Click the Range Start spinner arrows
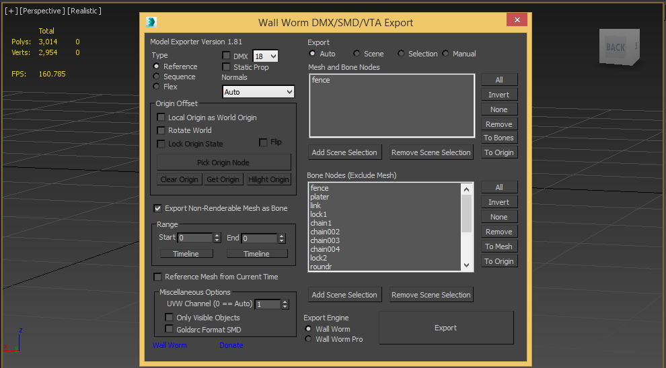 (x=217, y=238)
